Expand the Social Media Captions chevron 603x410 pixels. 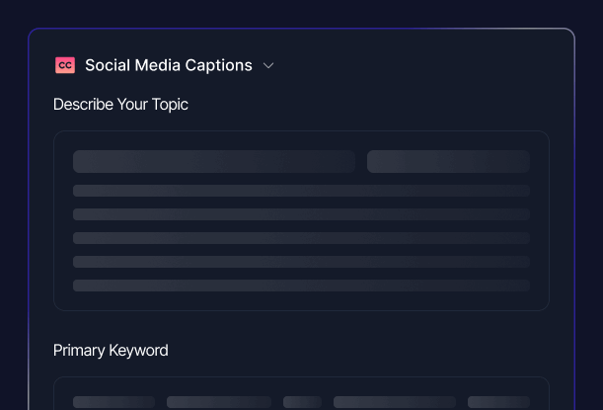[x=268, y=66]
